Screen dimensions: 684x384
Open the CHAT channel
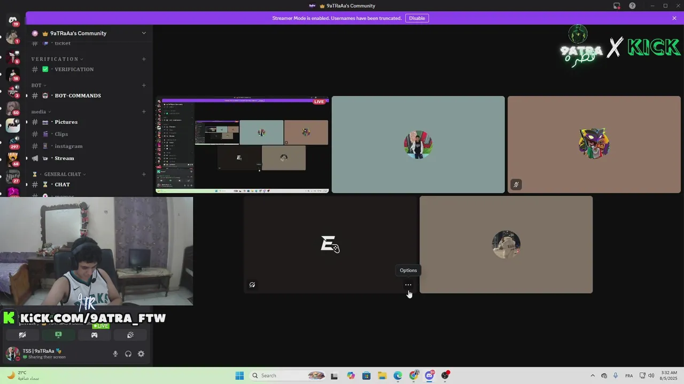pyautogui.click(x=89, y=185)
